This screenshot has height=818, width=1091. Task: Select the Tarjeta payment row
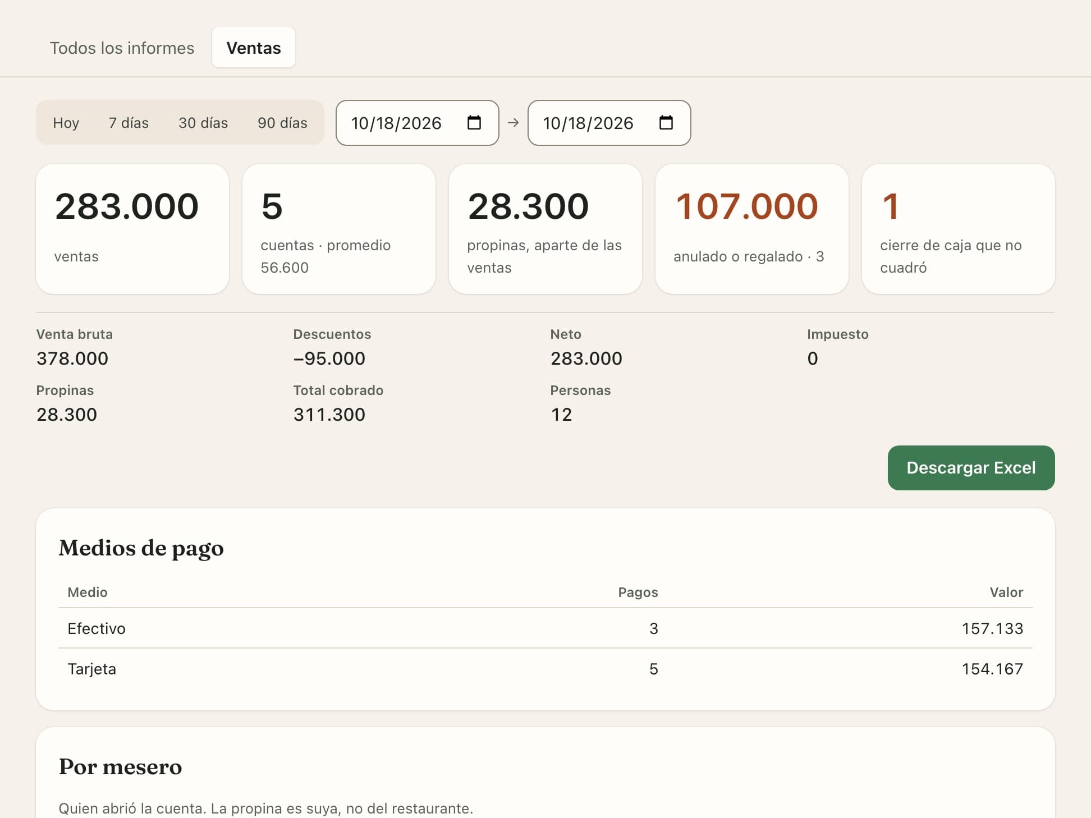pyautogui.click(x=545, y=669)
